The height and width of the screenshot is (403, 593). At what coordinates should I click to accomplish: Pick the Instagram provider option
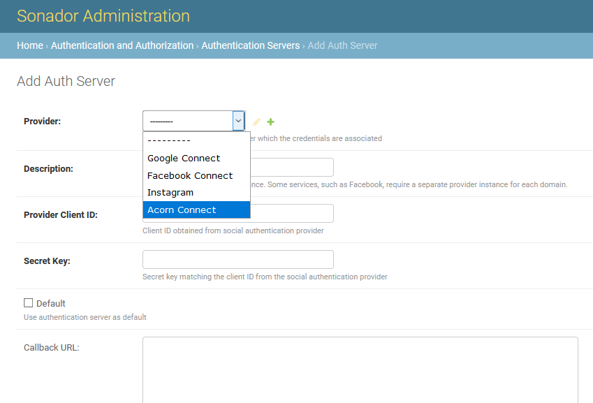[x=170, y=193]
